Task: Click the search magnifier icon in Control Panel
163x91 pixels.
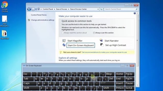Action: click(x=137, y=9)
